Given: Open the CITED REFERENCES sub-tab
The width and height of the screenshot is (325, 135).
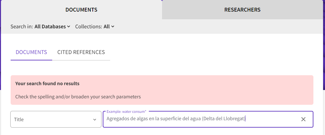Looking at the screenshot, I should (x=81, y=52).
